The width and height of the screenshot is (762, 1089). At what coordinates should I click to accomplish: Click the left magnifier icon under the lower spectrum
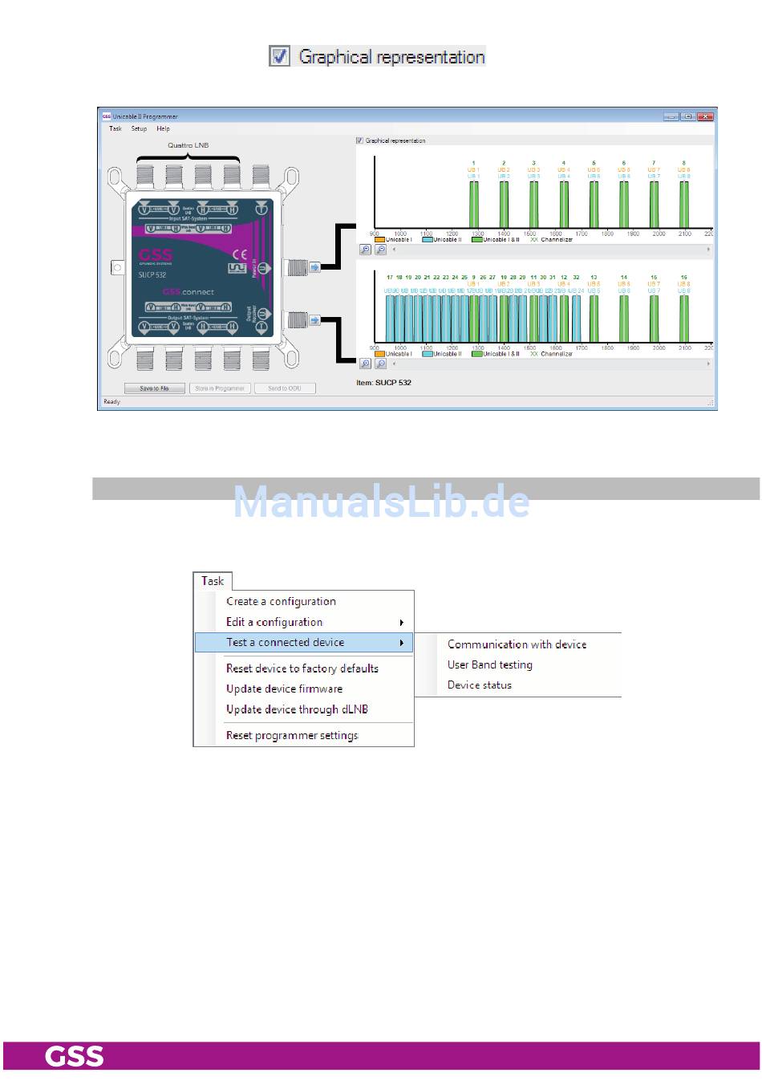(x=365, y=364)
